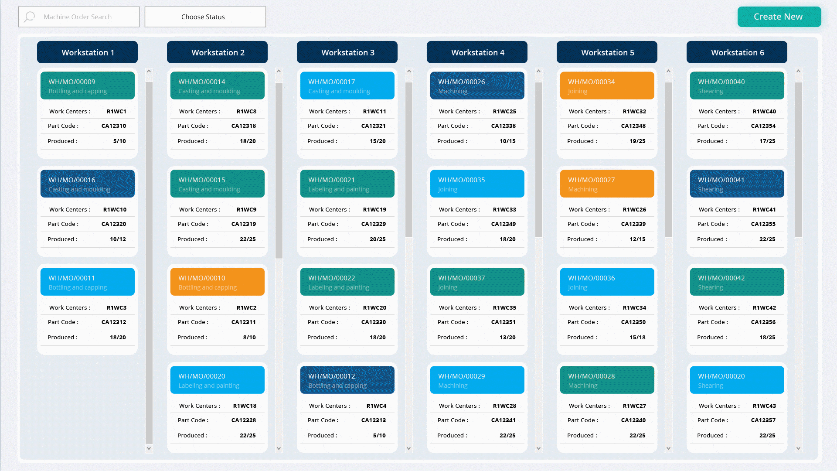Screen dimensions: 837x471
Task: Click part code CA12310
Action: point(114,126)
